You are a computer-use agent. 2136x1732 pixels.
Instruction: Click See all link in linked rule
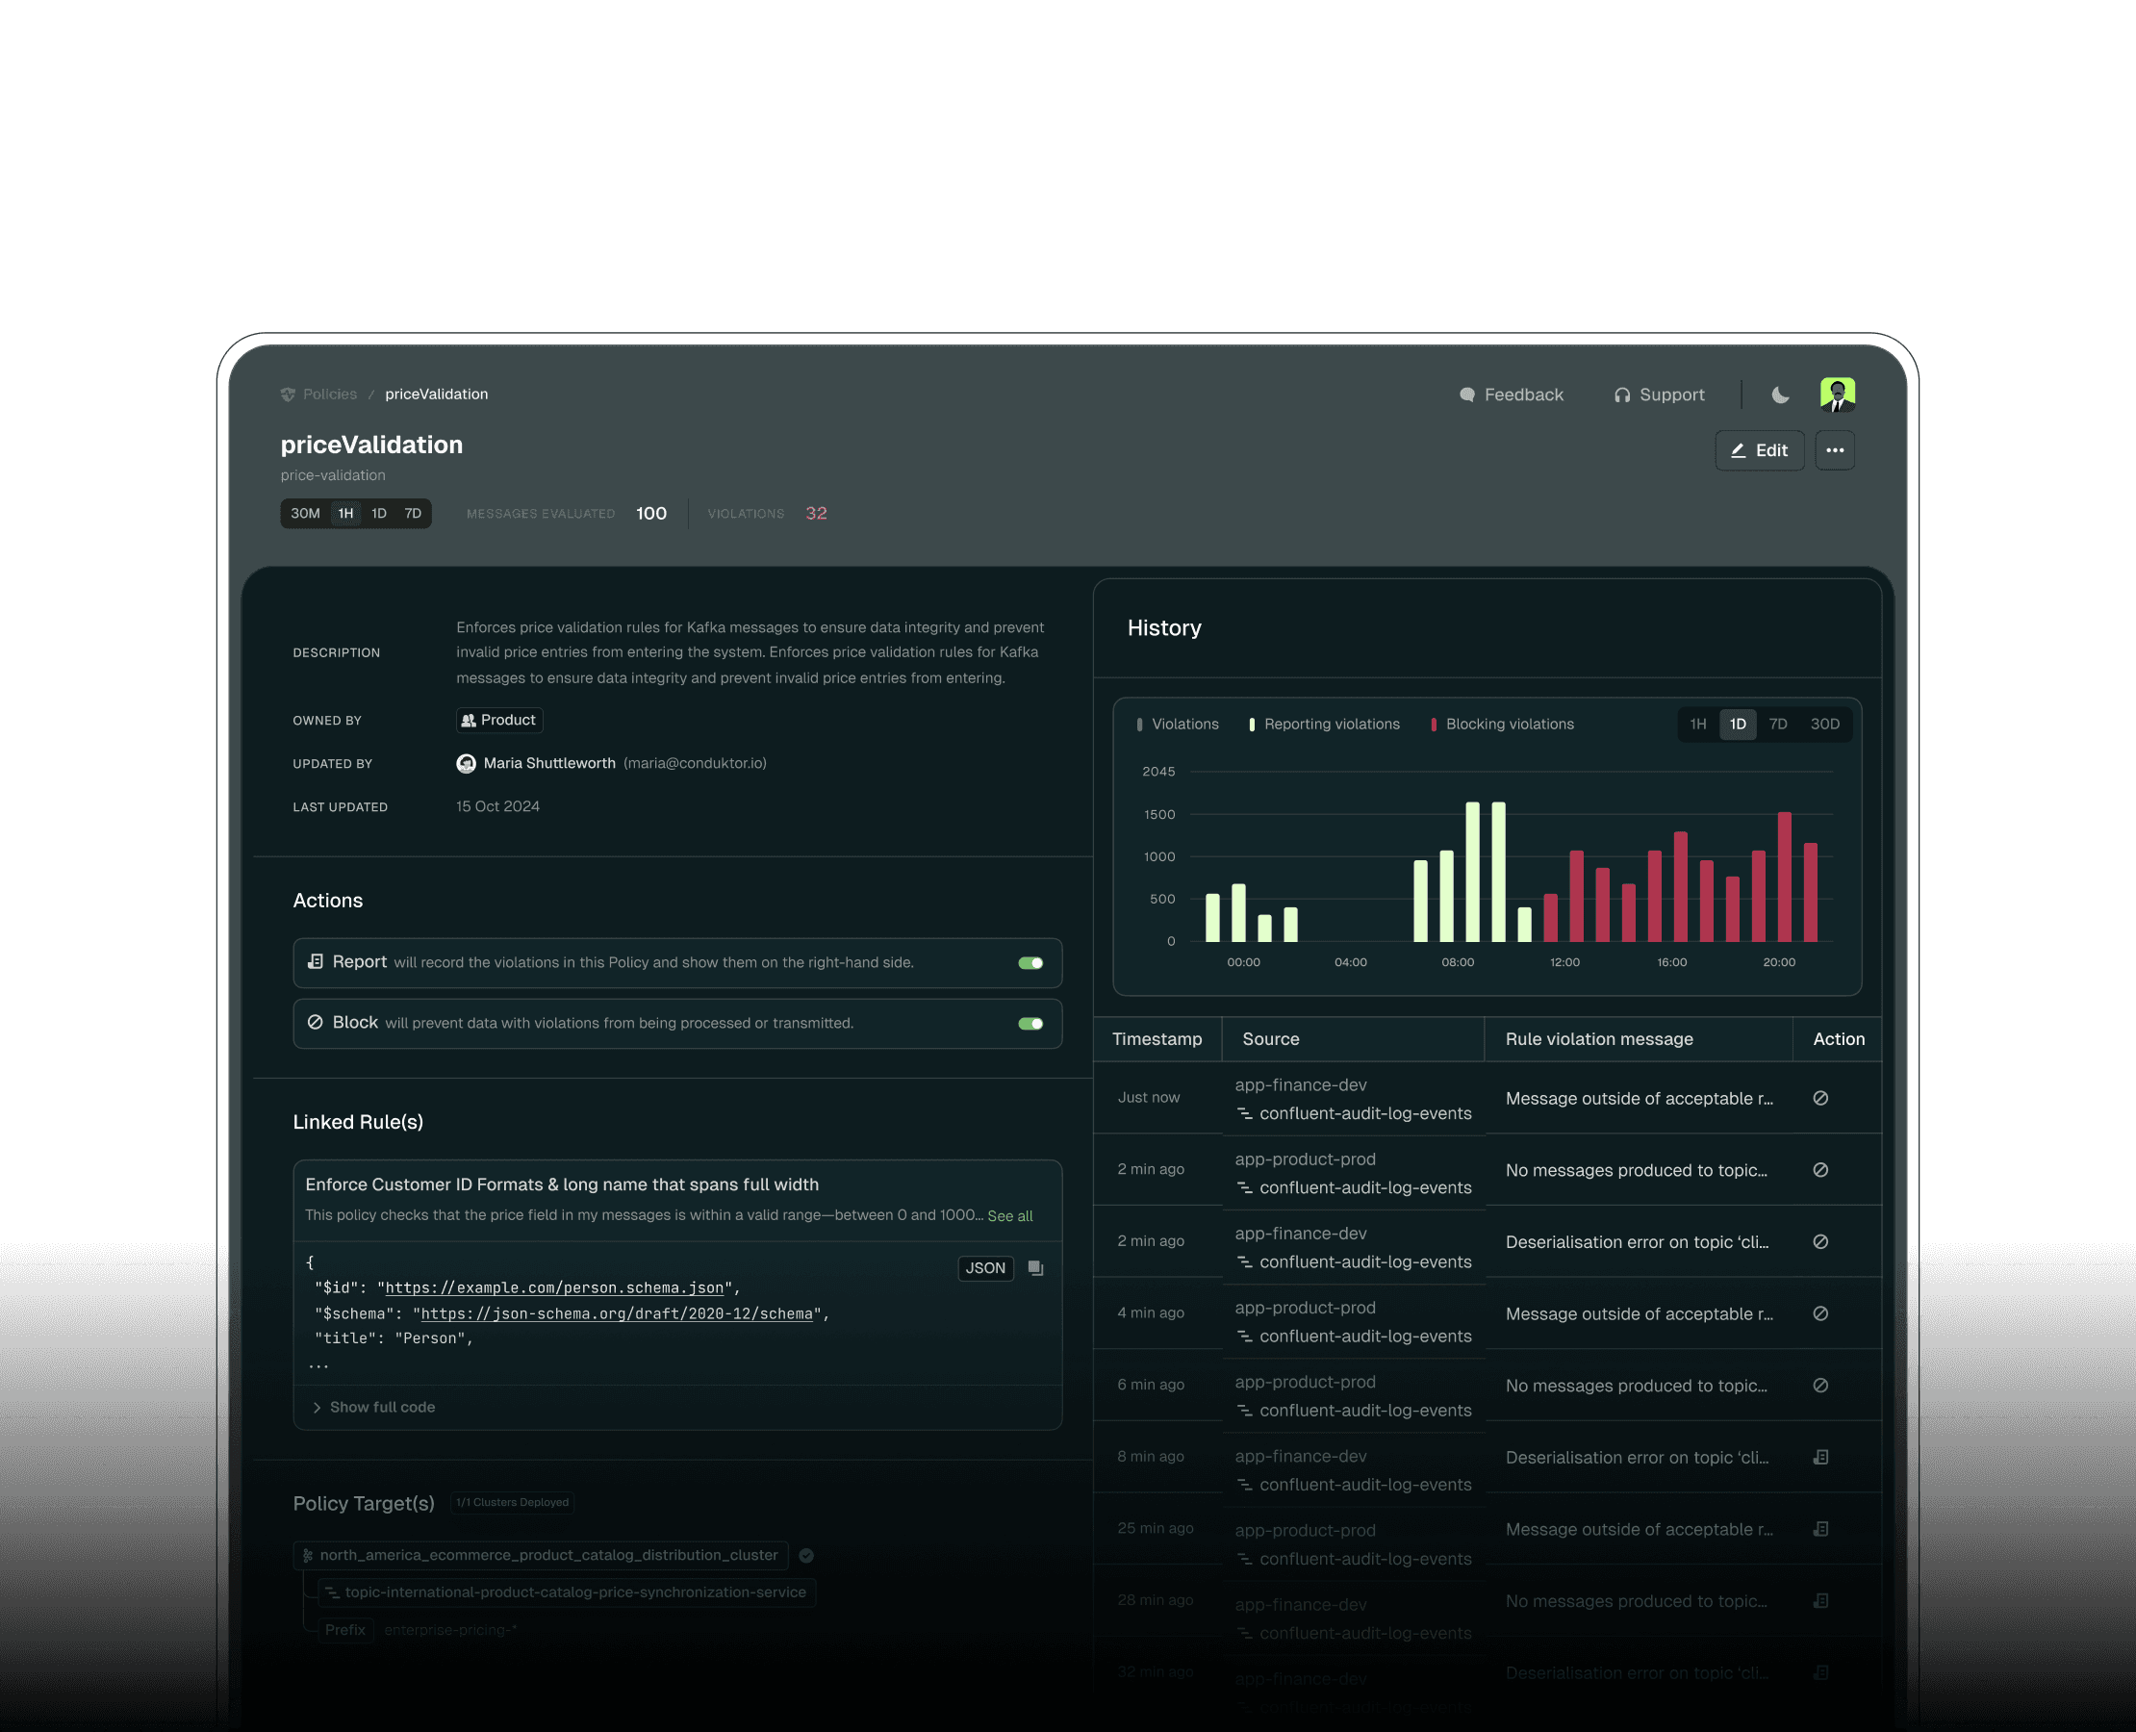(1009, 1216)
